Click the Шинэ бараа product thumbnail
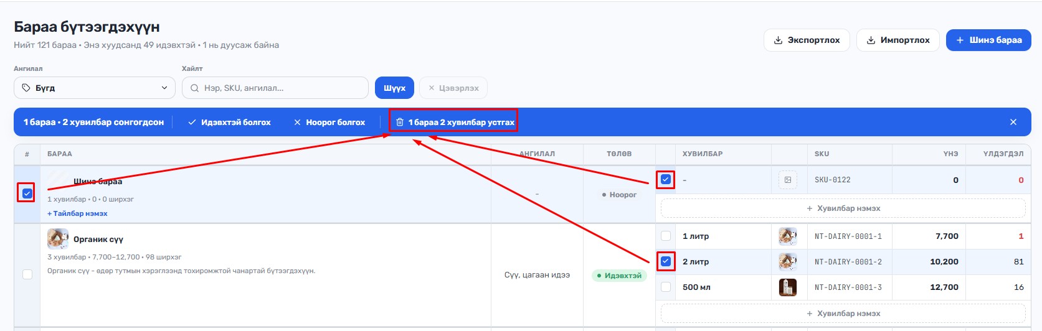 (x=58, y=181)
